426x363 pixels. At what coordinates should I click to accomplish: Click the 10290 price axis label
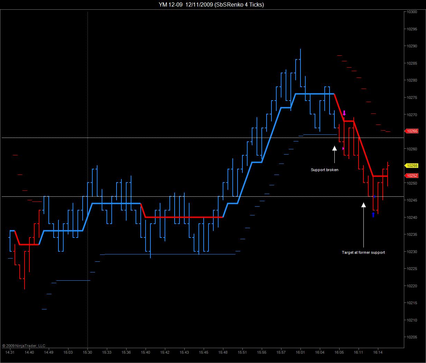412,46
